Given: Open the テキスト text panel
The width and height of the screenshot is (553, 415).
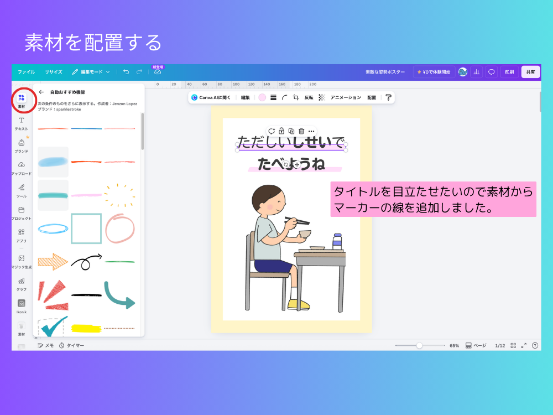Looking at the screenshot, I should tap(22, 123).
